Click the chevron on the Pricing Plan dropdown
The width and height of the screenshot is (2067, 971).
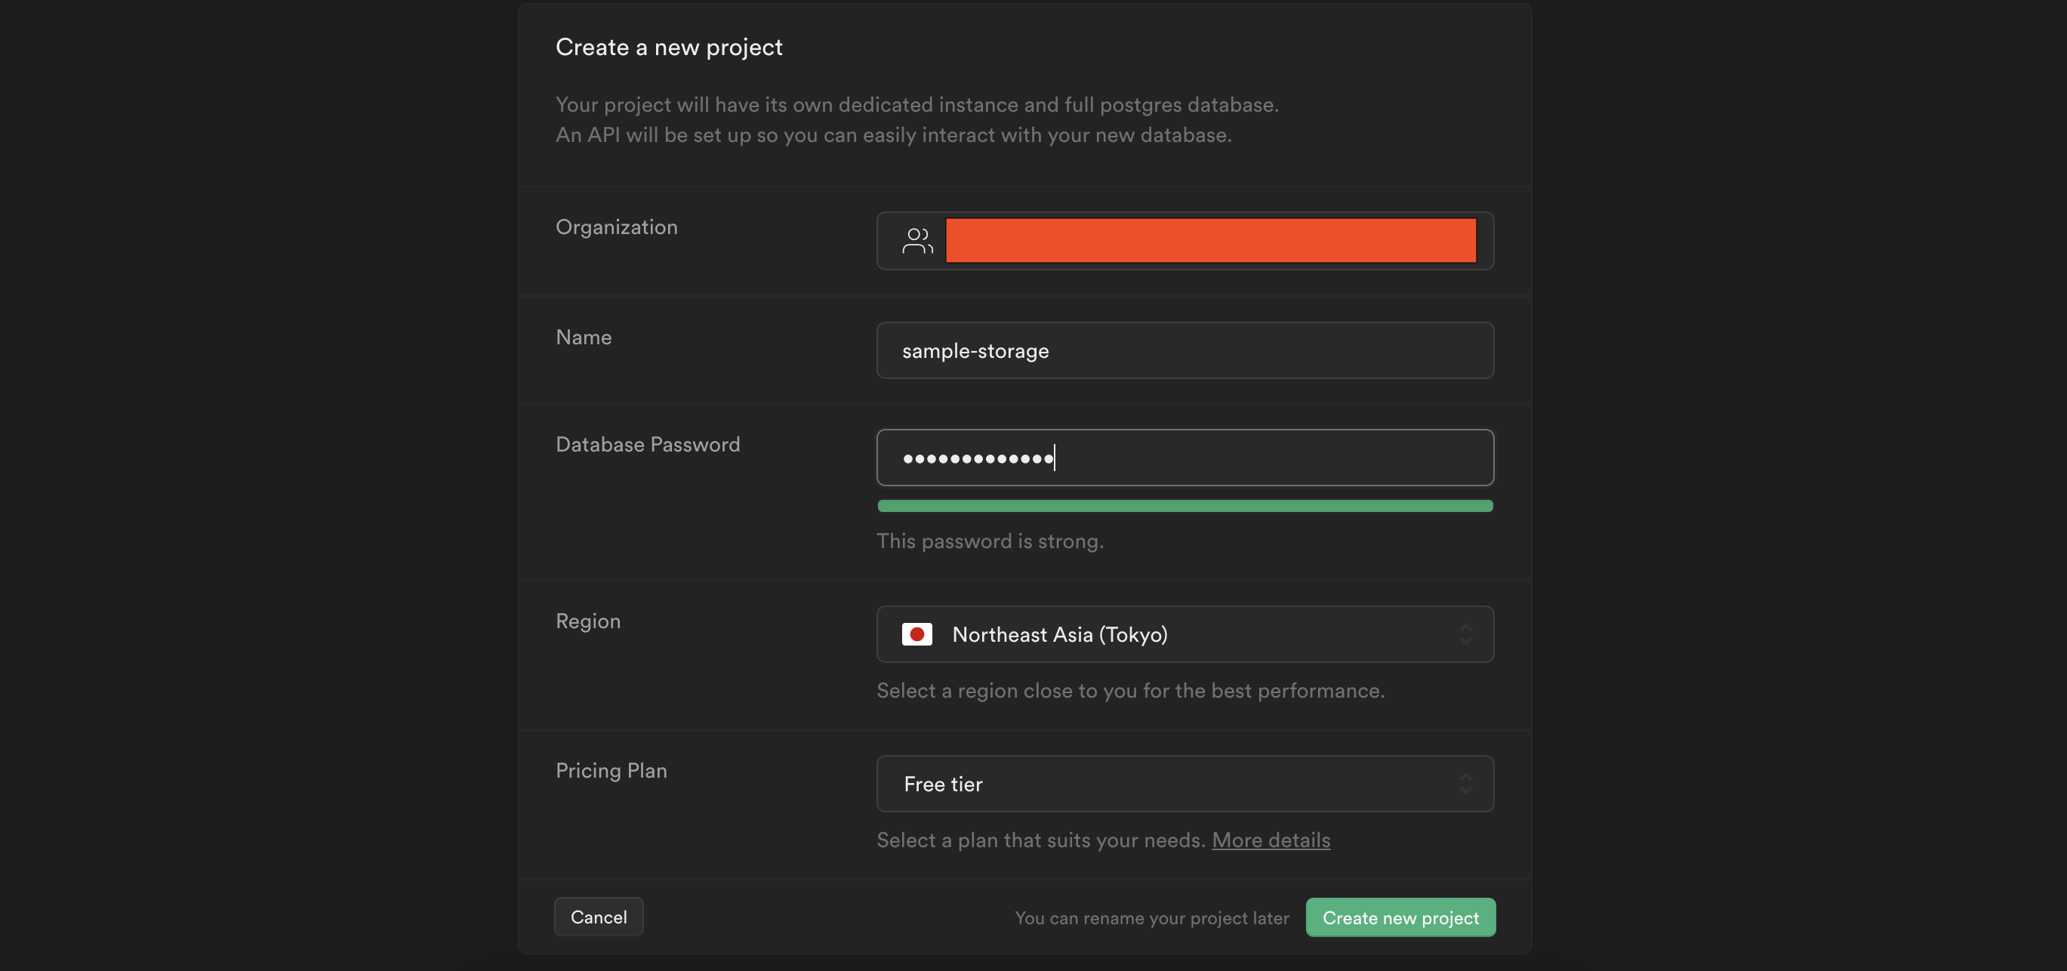(x=1466, y=784)
